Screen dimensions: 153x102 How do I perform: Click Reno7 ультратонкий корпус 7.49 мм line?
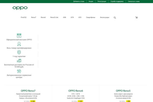point(28,96)
